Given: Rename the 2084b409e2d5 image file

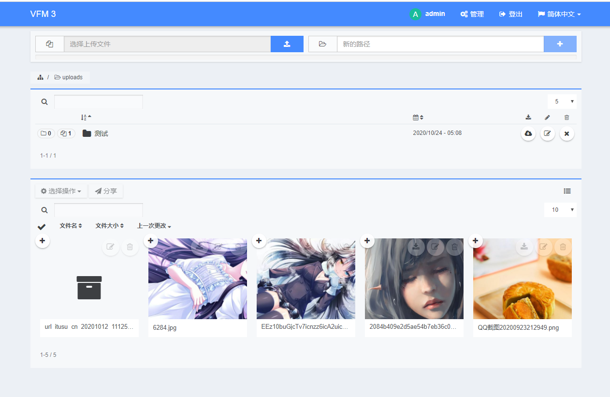Looking at the screenshot, I should click(x=436, y=247).
